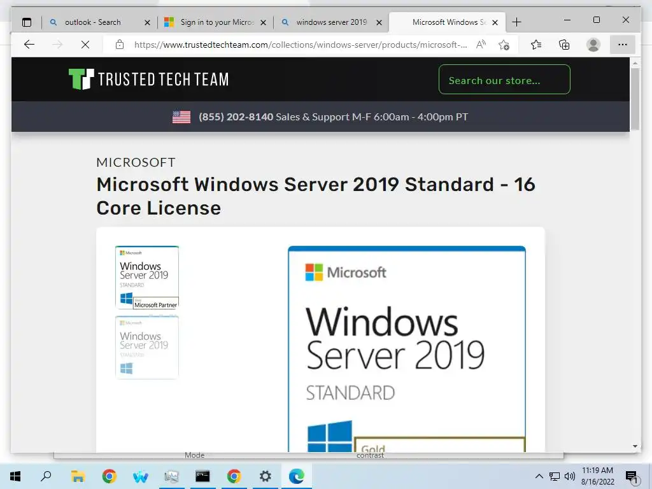Show hidden system tray icons
Screen dimensions: 652x489
point(539,476)
